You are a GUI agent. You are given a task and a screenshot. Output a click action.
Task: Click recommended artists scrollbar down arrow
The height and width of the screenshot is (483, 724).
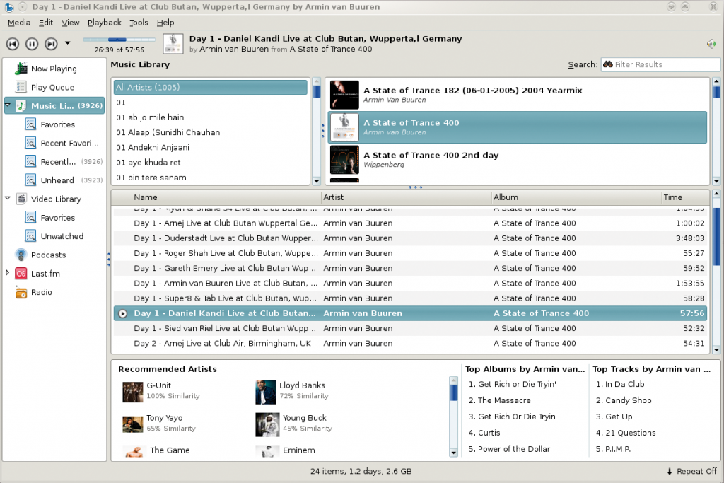coord(453,453)
